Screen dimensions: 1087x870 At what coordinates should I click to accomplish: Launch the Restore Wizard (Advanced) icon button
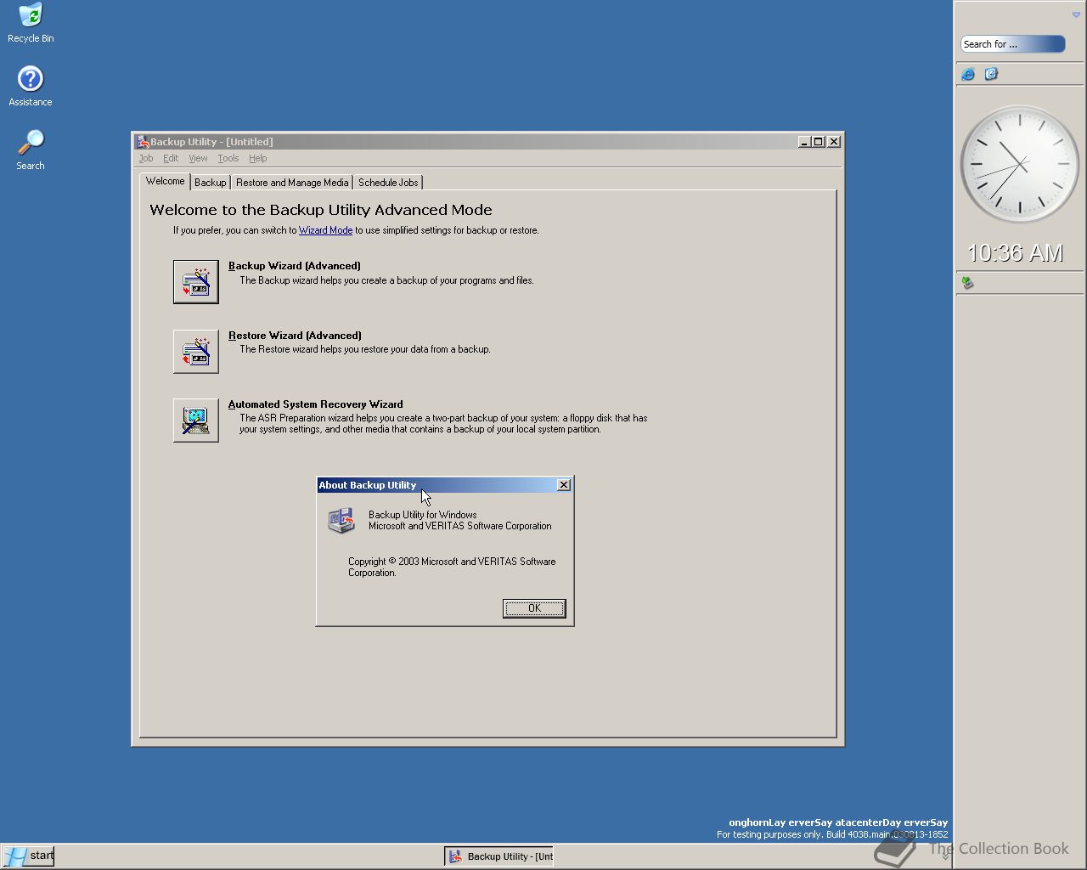(196, 352)
